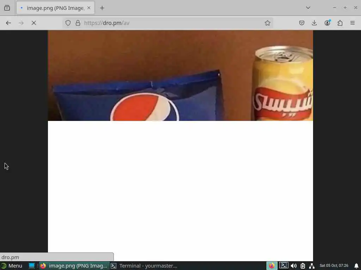Screen dimensions: 361x270
Task: Open a new tab with plus button
Action: click(x=102, y=8)
